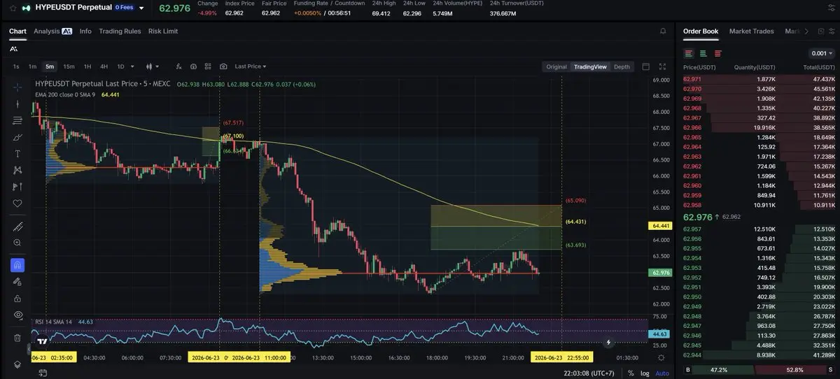
Task: Open the favorites heart icon tool
Action: [x=17, y=203]
